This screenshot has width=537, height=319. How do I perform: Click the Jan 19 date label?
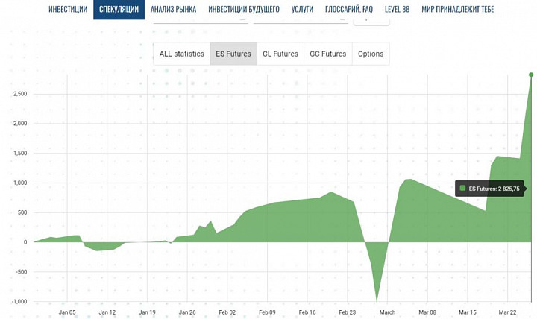tap(147, 312)
